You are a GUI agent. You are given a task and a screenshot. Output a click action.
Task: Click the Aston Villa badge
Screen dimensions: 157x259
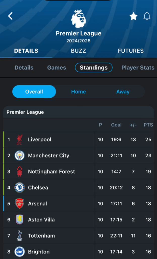click(x=19, y=220)
